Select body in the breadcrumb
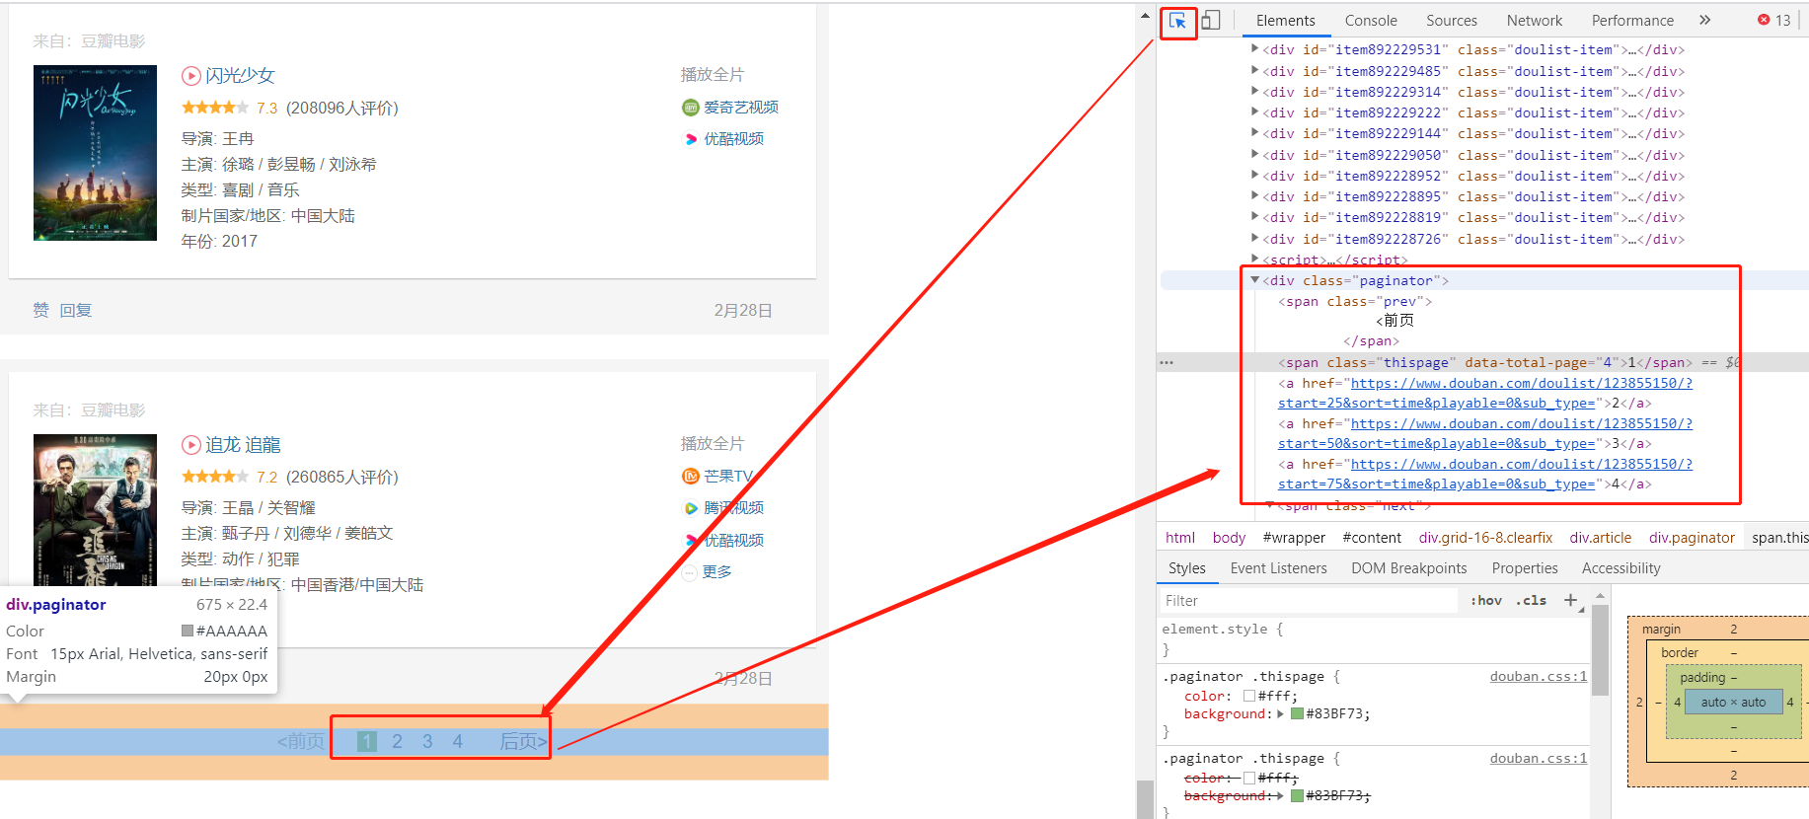 pos(1229,538)
